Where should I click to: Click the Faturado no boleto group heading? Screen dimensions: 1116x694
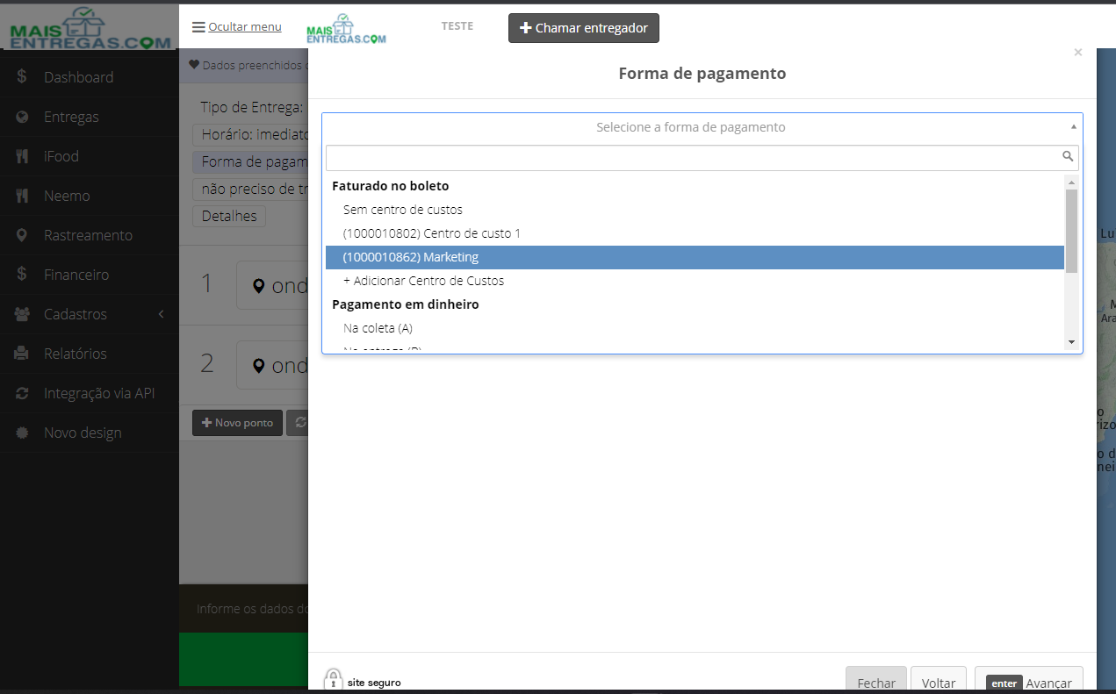point(391,186)
